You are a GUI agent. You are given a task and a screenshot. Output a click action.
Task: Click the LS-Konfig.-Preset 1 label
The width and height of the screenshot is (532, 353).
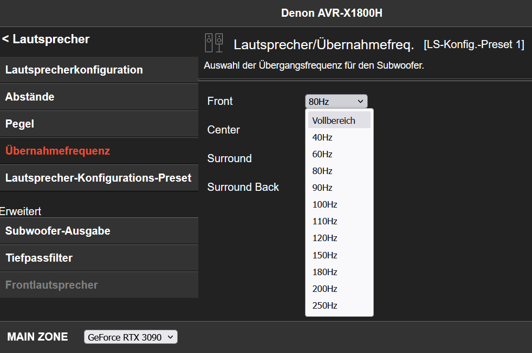pos(474,45)
